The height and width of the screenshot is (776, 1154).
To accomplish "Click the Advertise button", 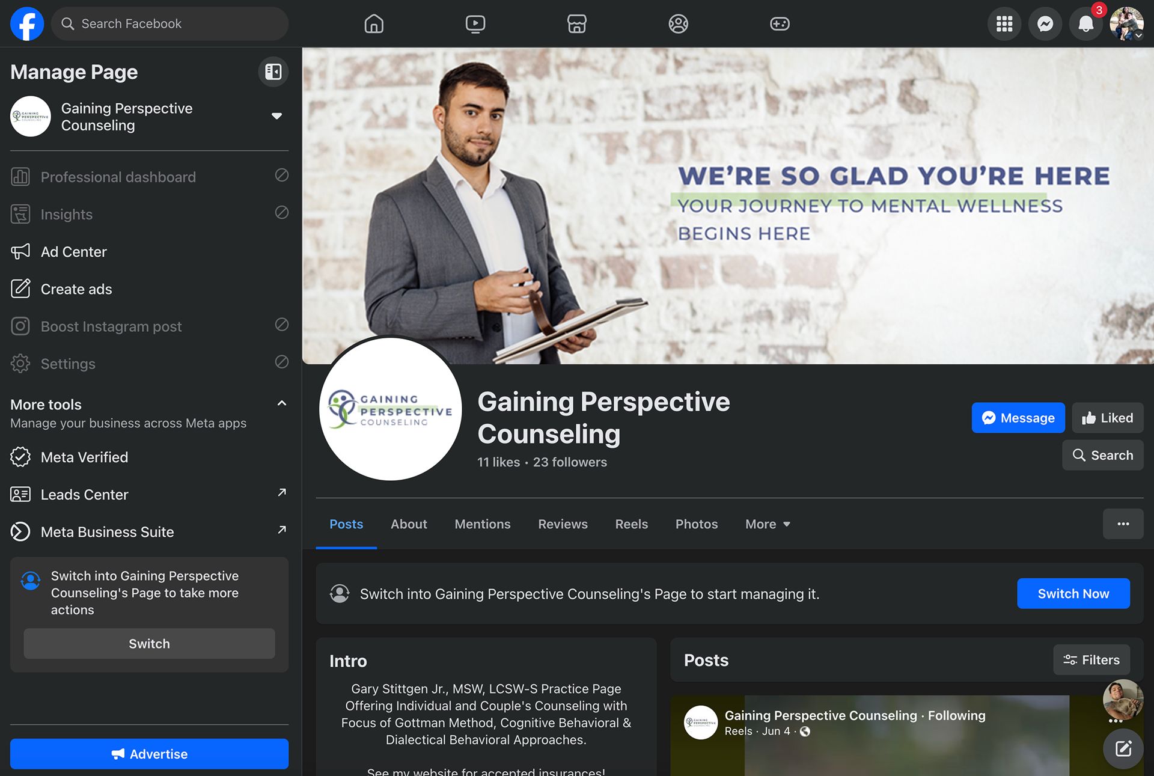I will [149, 754].
